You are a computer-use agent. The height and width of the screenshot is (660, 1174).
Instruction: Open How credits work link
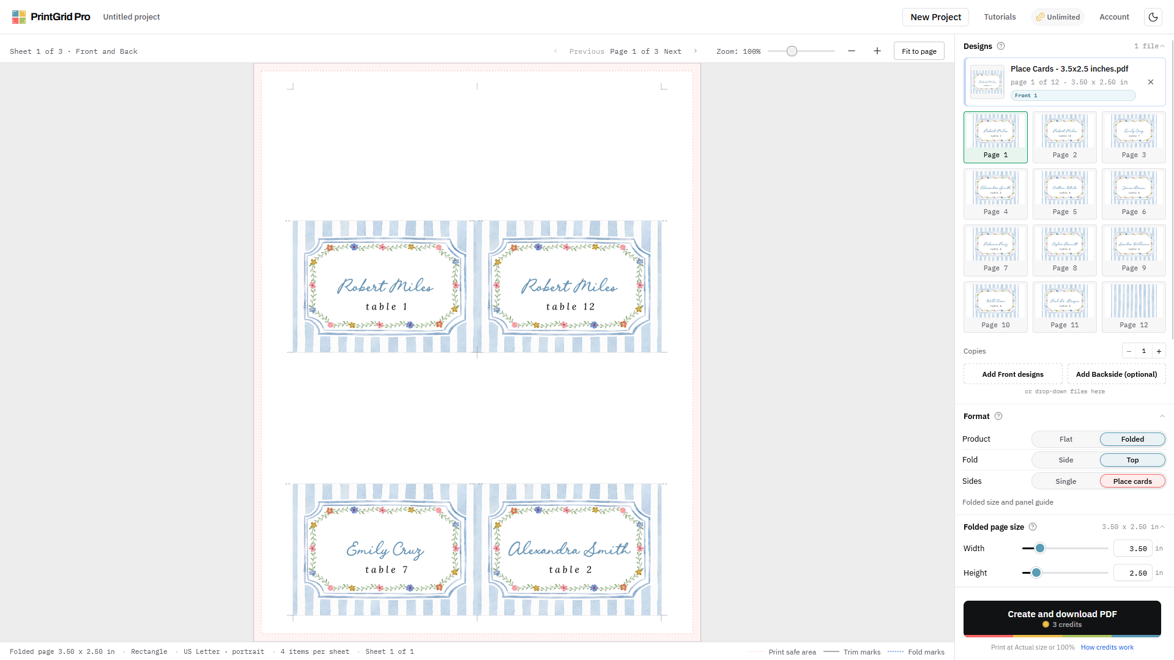(1107, 648)
